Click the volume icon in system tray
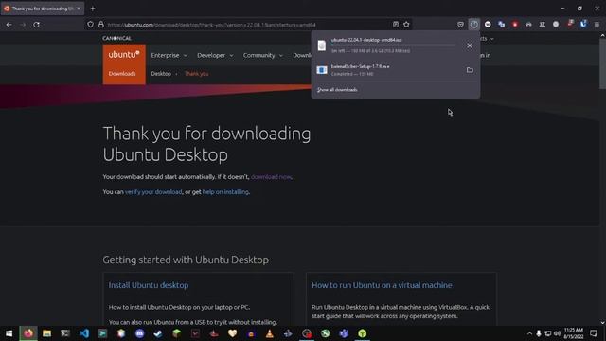Image resolution: width=606 pixels, height=341 pixels. pyautogui.click(x=557, y=333)
